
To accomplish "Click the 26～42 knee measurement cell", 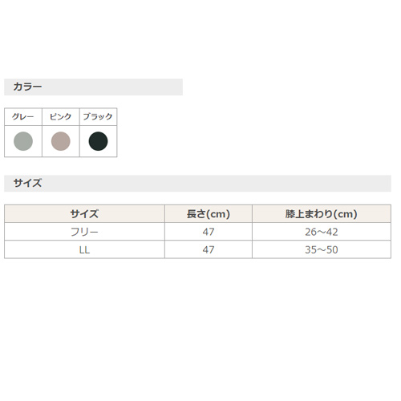I will (x=322, y=232).
